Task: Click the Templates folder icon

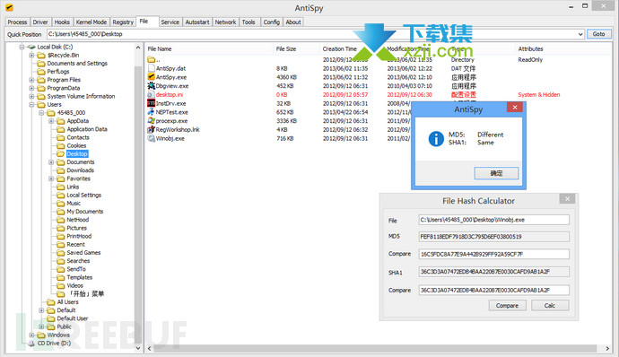Action: [61, 277]
